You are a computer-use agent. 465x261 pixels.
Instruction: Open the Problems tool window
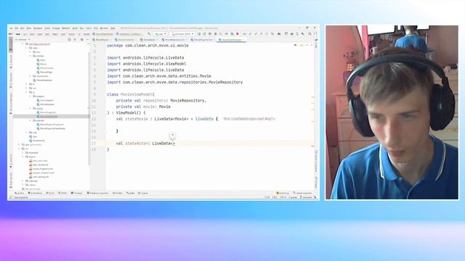(35, 194)
